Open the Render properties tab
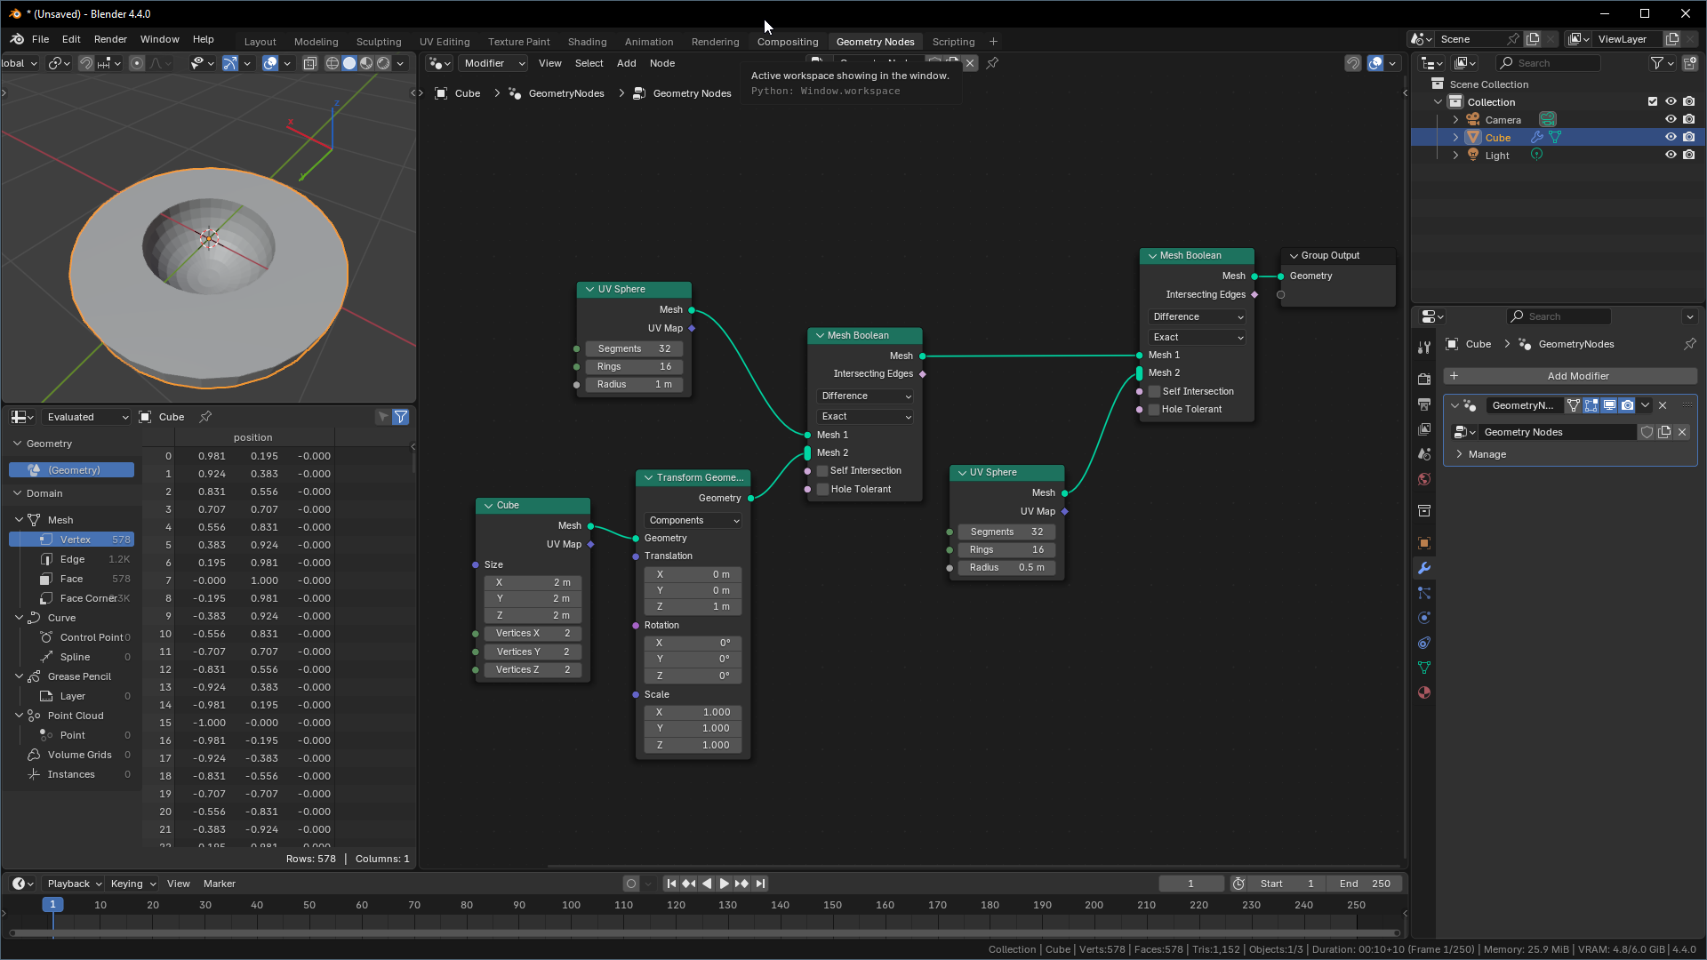This screenshot has height=960, width=1707. (x=1424, y=379)
